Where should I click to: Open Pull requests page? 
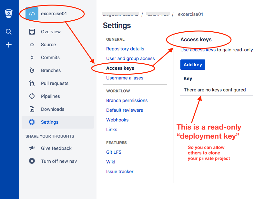[58, 83]
